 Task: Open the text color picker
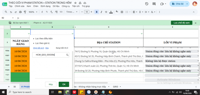pyautogui.click(x=111, y=12)
